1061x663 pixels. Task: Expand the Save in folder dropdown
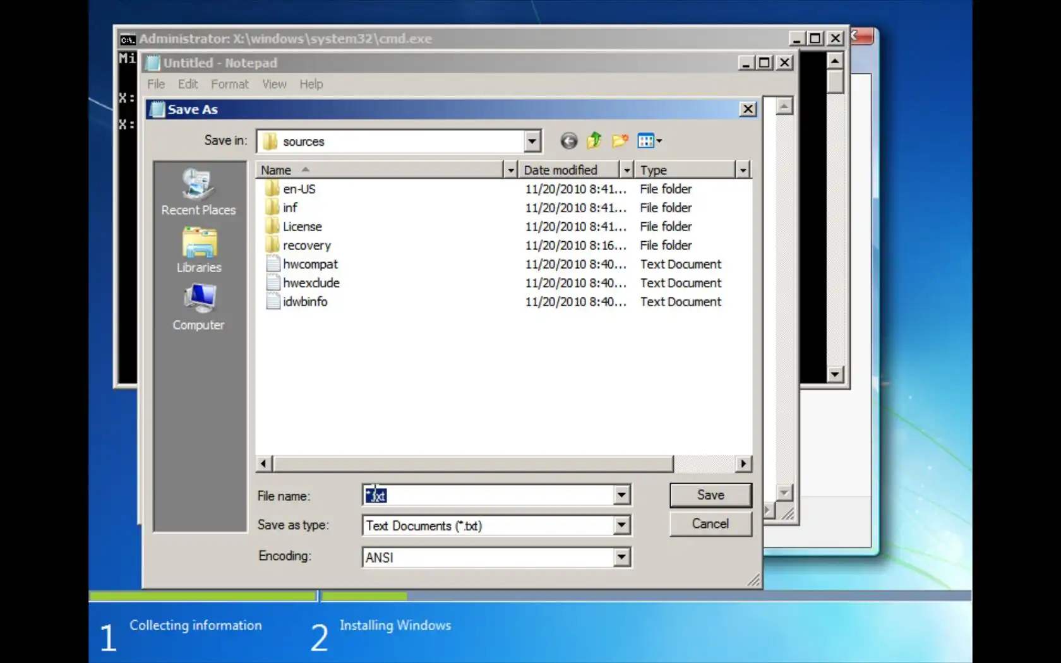point(532,141)
